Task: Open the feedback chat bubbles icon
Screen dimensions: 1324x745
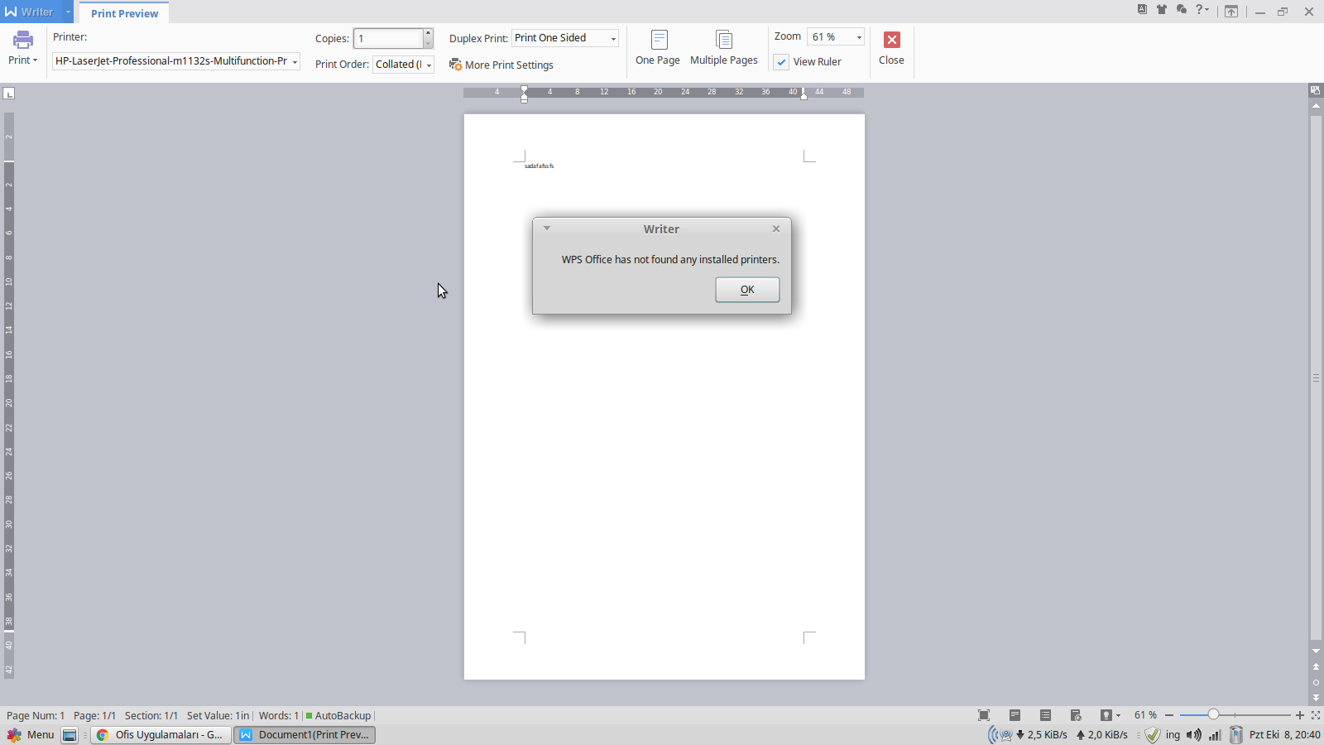Action: (1182, 10)
